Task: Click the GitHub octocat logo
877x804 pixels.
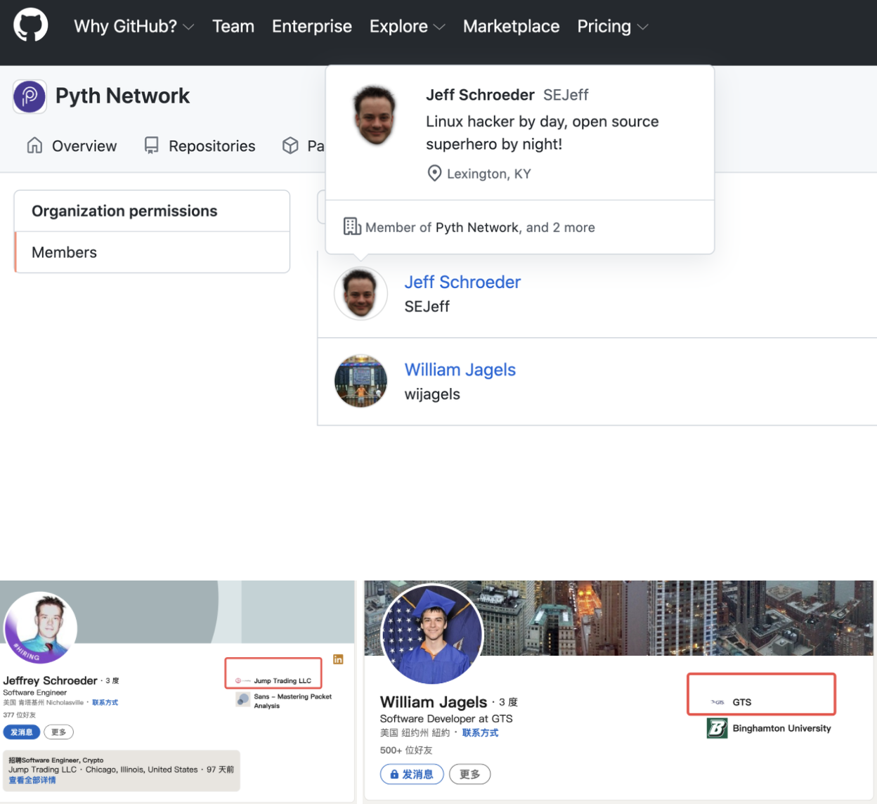Action: (x=31, y=25)
